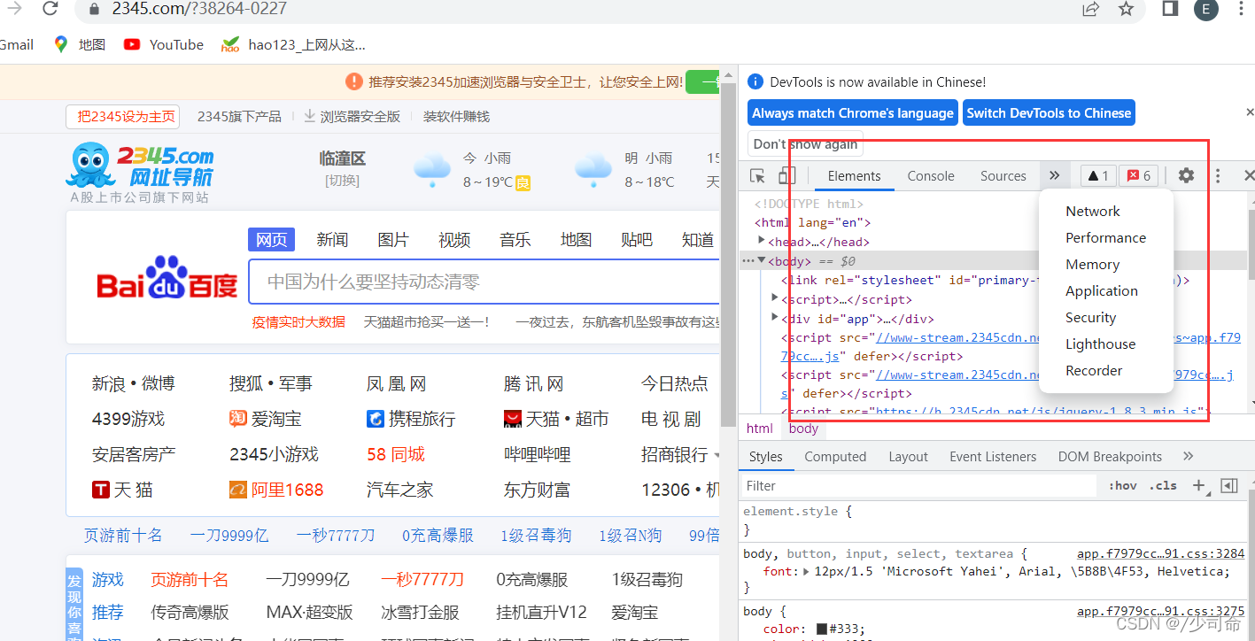Open the DOM Breakpoints tab
Screen dimensions: 1255x641
click(1110, 456)
